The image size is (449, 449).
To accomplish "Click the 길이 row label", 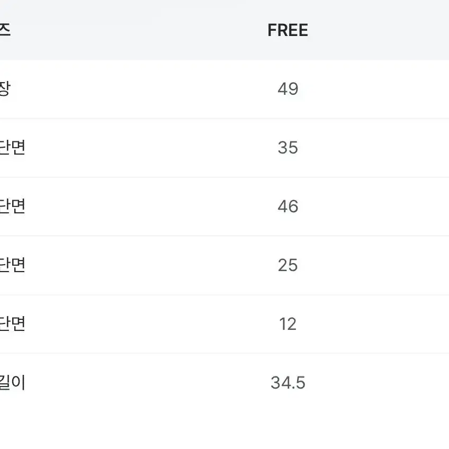I will [13, 383].
